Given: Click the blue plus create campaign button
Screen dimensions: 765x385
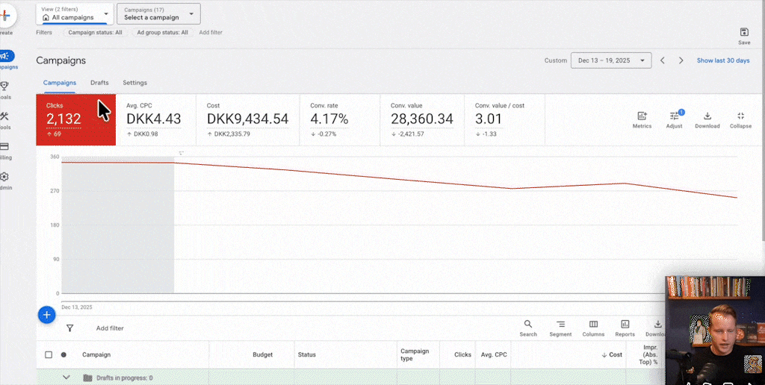Looking at the screenshot, I should [46, 315].
